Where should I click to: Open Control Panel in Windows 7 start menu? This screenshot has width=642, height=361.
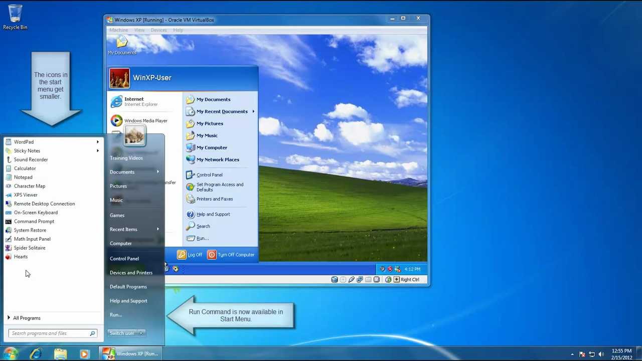pyautogui.click(x=124, y=259)
